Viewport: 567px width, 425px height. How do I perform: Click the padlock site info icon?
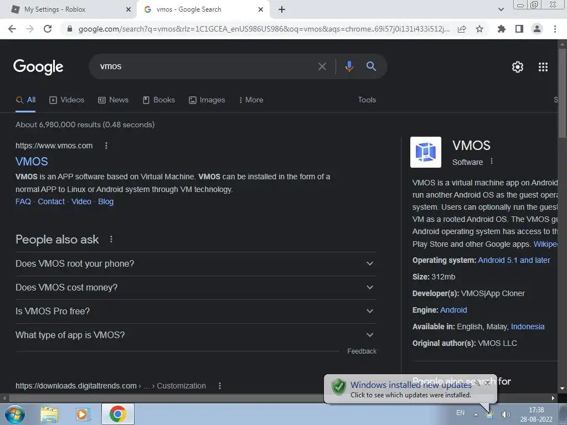tap(70, 29)
